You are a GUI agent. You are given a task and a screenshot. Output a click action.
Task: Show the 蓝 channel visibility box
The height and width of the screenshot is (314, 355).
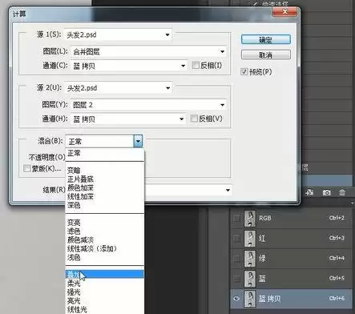(236, 279)
